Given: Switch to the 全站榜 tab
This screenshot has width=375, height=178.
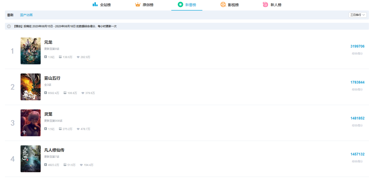Looking at the screenshot, I should [x=105, y=5].
